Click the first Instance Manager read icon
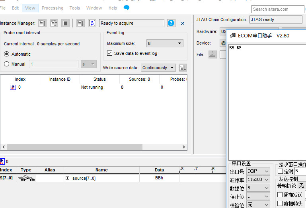 (42, 23)
